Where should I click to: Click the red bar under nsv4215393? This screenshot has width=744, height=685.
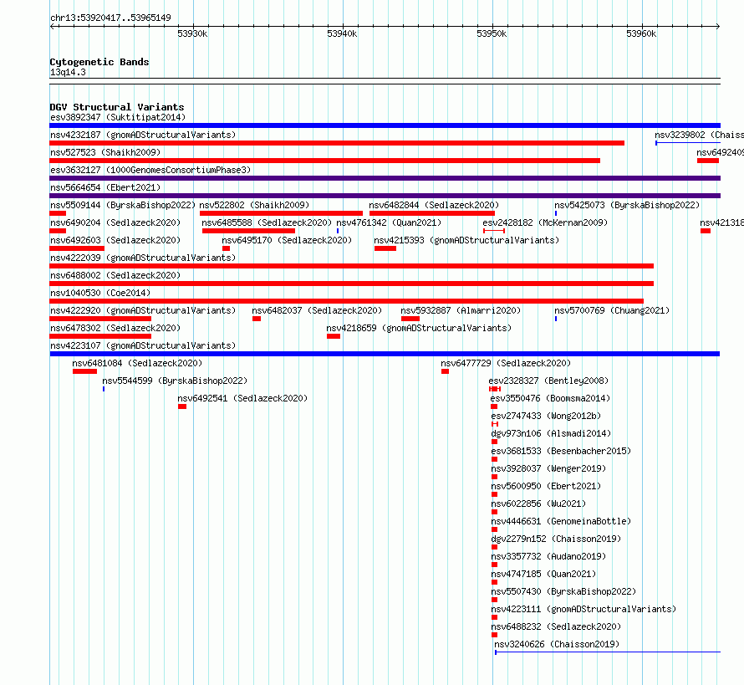click(x=385, y=248)
